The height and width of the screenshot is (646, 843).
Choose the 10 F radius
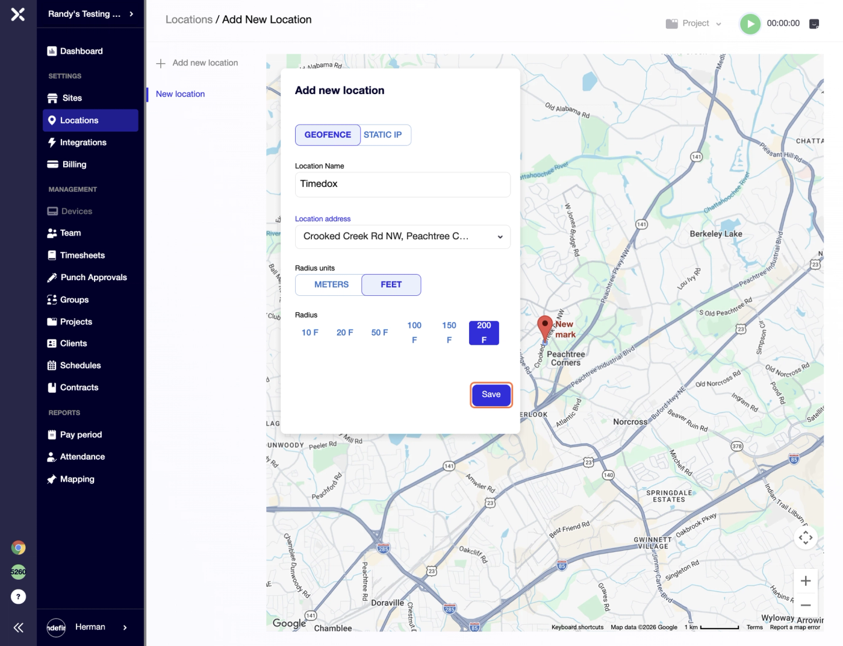(310, 333)
